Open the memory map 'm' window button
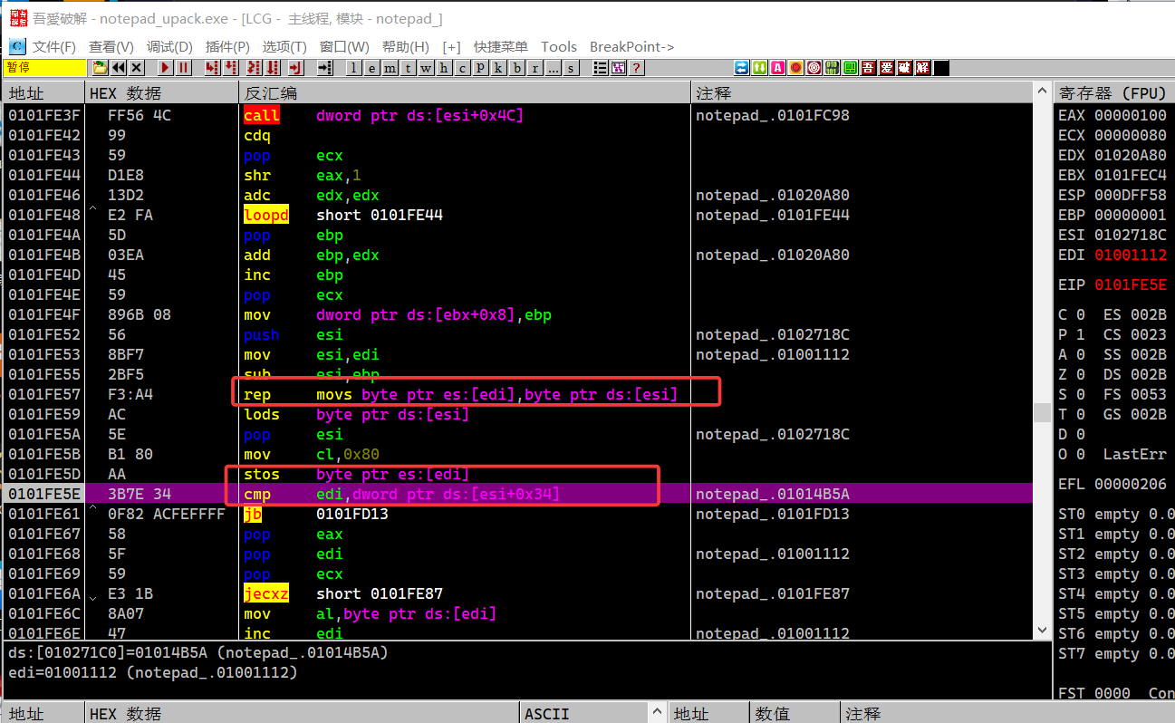The height and width of the screenshot is (723, 1175). click(x=390, y=68)
